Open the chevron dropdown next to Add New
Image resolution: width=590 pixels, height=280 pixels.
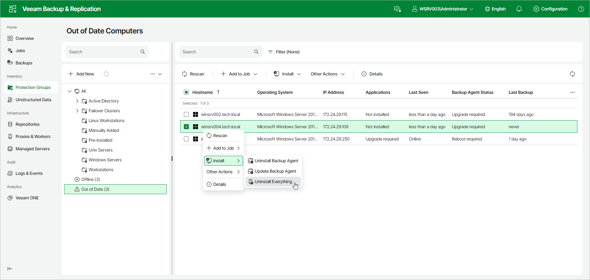pos(160,74)
